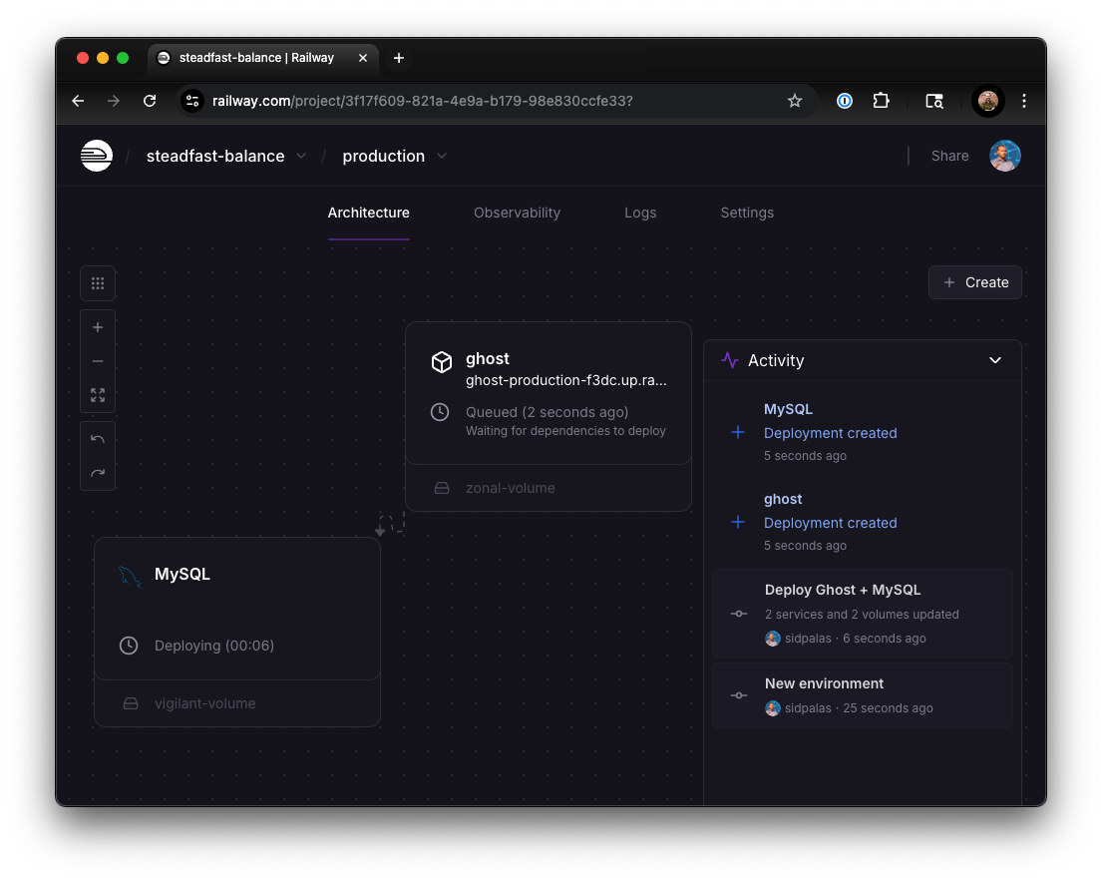Open the Chrome profile avatar
This screenshot has height=880, width=1102.
pyautogui.click(x=988, y=101)
